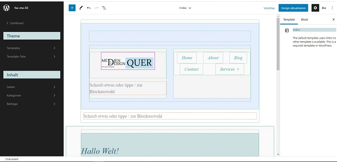Screen dimensions: 337x162
Task: Open the block inserter plus button
Action: [72, 8]
